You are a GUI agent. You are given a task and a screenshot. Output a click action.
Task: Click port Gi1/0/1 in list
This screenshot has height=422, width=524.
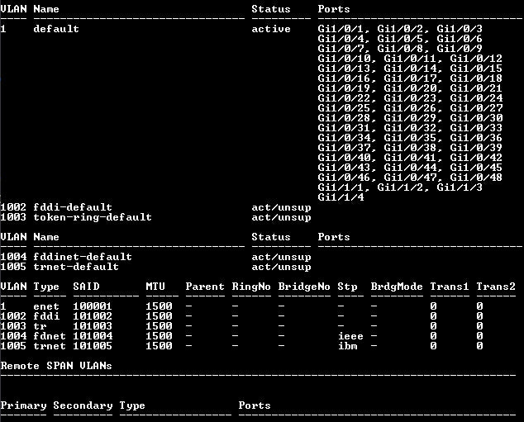click(341, 29)
